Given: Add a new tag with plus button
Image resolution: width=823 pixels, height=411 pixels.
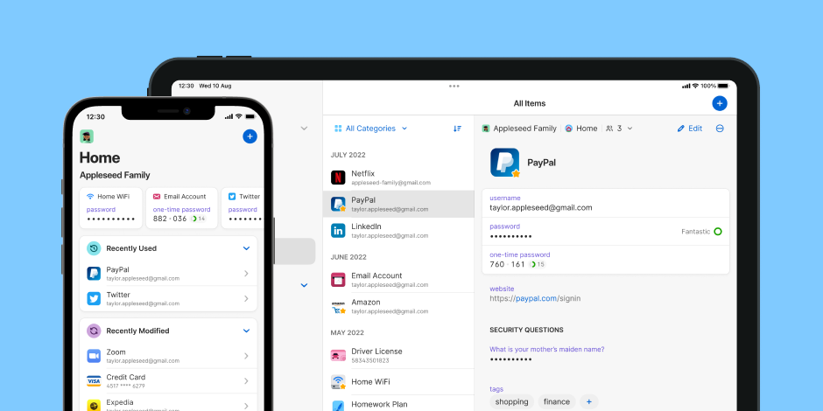Looking at the screenshot, I should pos(589,402).
